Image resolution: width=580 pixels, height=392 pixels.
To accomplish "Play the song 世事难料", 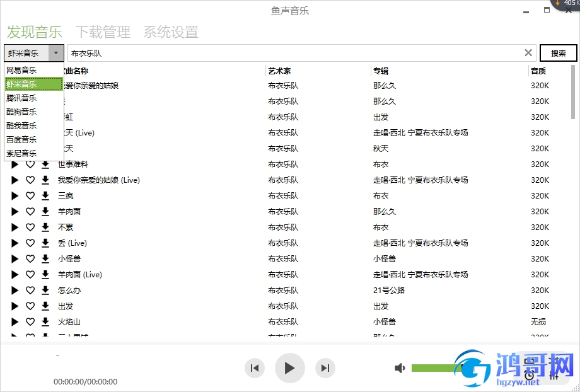I will [x=14, y=164].
